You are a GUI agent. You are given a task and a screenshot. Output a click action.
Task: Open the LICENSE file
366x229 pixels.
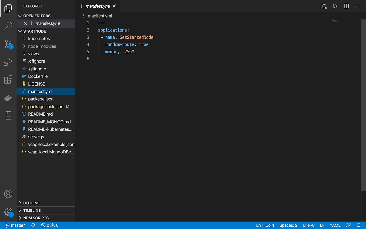coord(46,84)
